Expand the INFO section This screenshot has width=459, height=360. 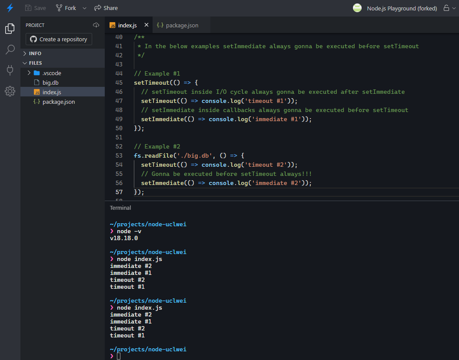(63, 53)
